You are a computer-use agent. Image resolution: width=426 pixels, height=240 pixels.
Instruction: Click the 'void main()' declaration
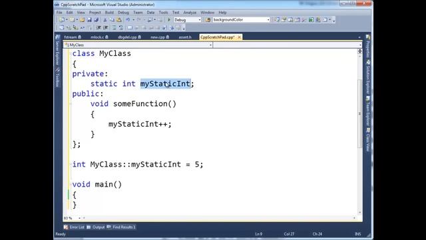97,185
